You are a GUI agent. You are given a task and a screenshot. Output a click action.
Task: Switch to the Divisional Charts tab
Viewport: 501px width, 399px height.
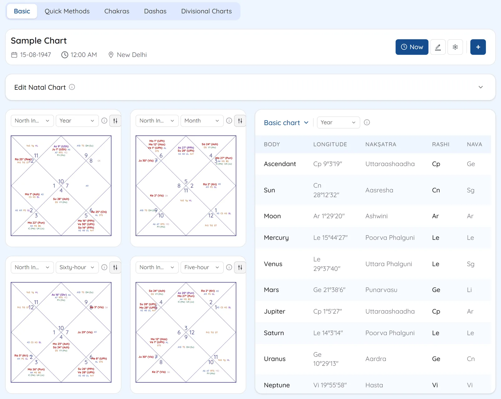207,11
